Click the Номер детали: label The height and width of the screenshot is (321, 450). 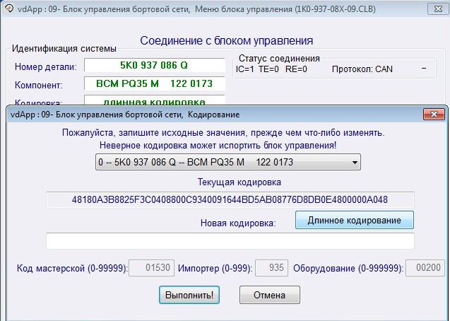pyautogui.click(x=46, y=67)
